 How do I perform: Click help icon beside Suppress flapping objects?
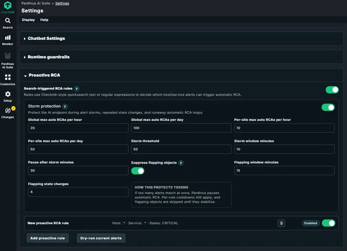coord(181,163)
